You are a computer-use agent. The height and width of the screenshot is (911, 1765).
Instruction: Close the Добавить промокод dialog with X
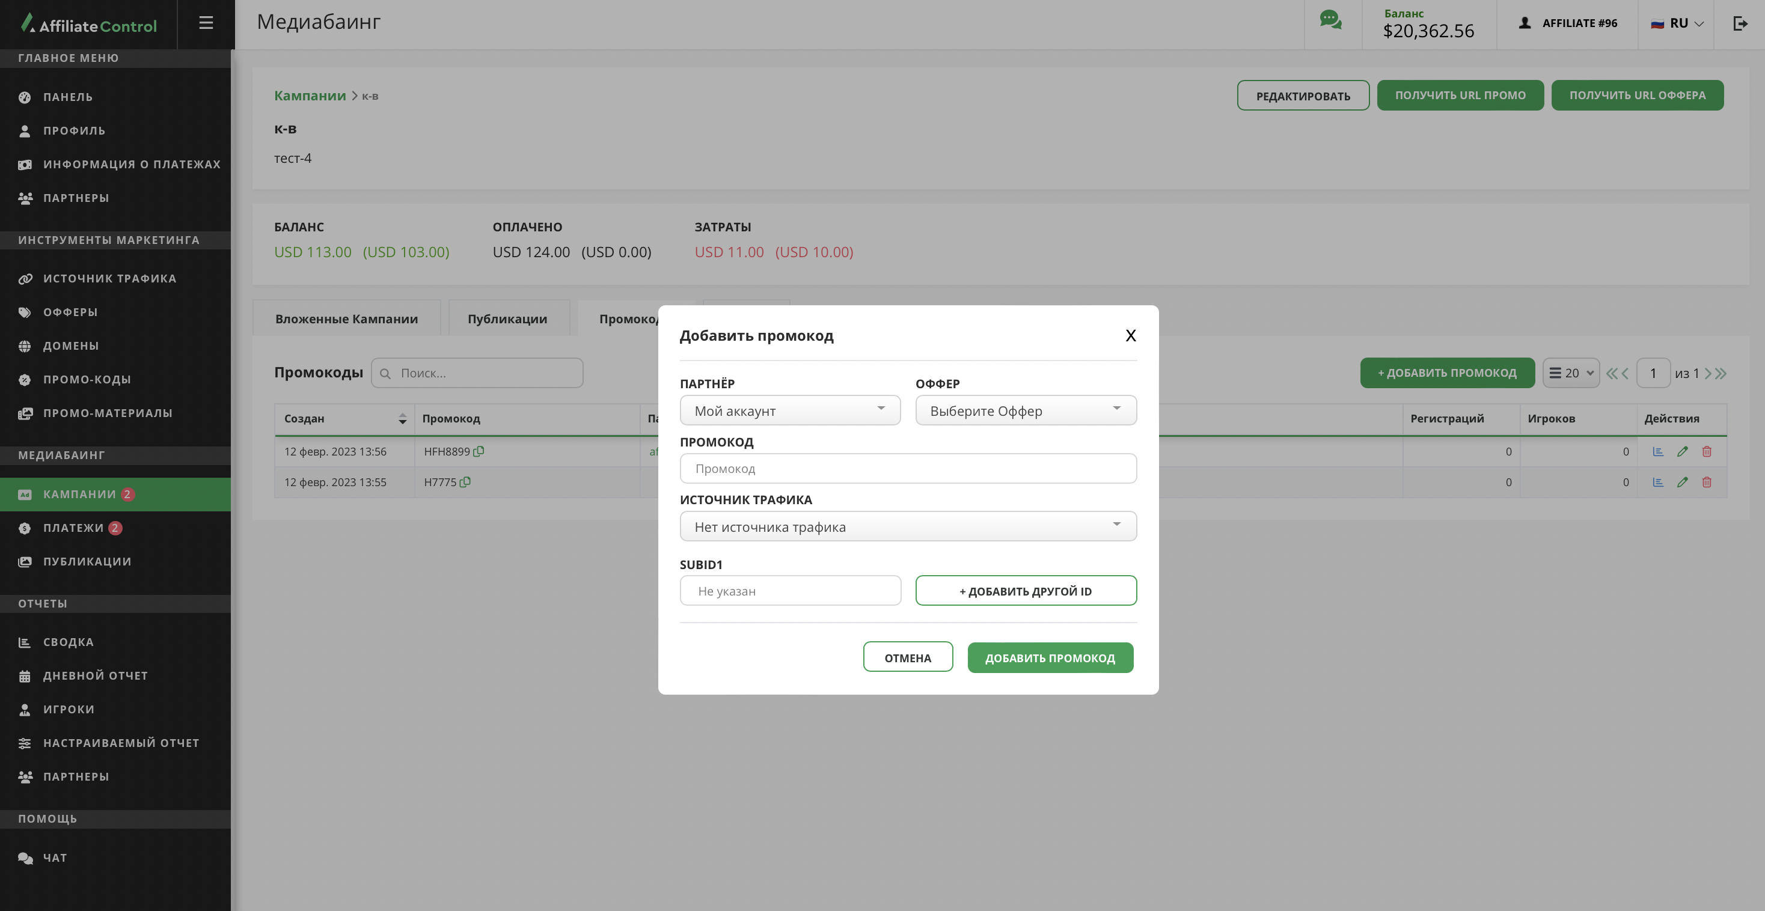click(1131, 336)
